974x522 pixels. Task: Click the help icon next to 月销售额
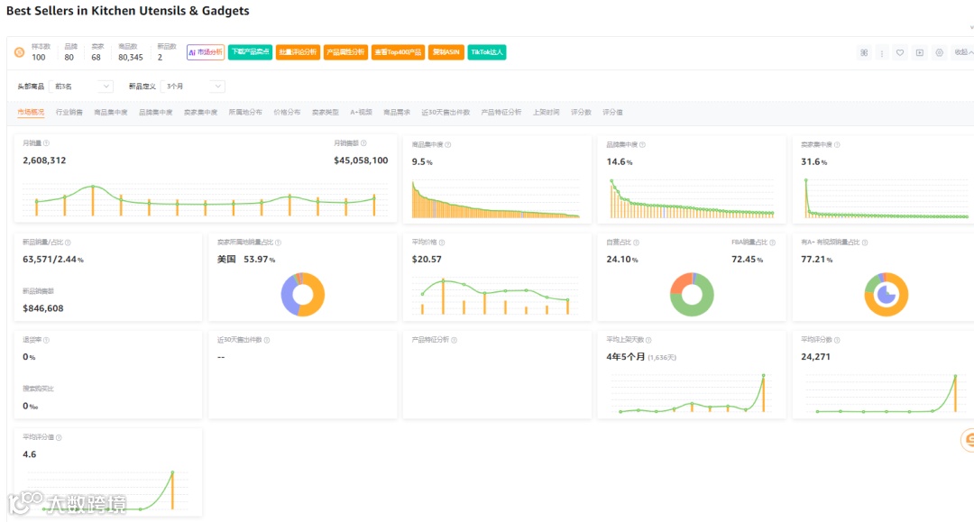[363, 143]
